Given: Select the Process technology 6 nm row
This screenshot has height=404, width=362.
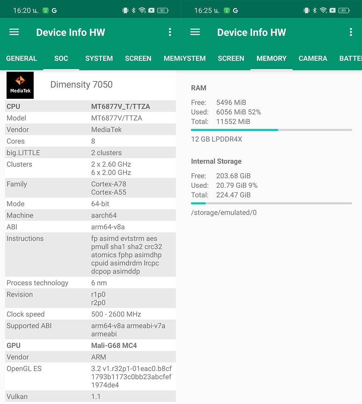Looking at the screenshot, I should pyautogui.click(x=90, y=283).
